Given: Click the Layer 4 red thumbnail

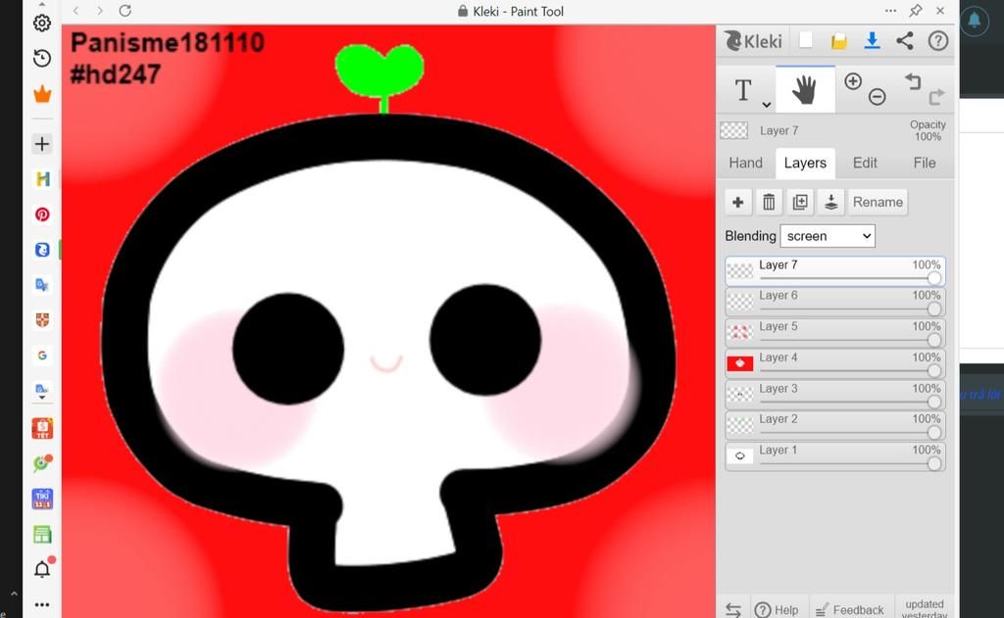Looking at the screenshot, I should coord(740,363).
